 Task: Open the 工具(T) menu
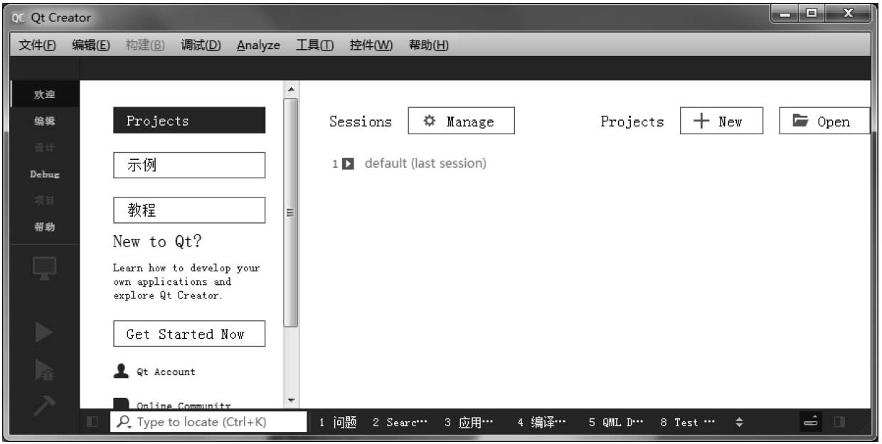(x=315, y=45)
